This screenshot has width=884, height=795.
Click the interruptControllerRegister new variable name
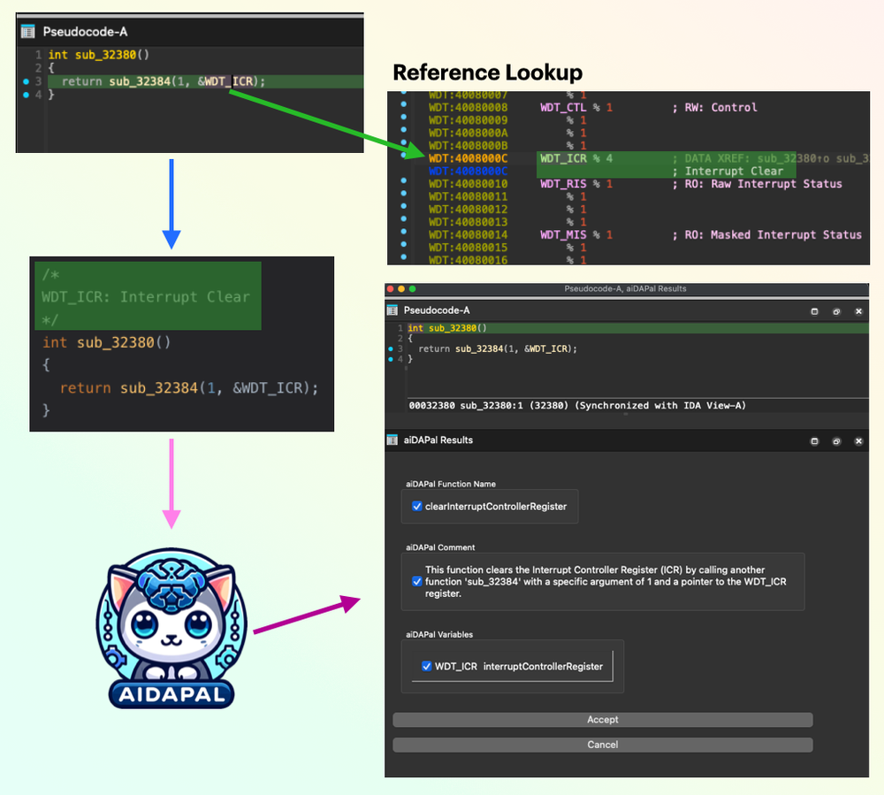[x=543, y=667]
